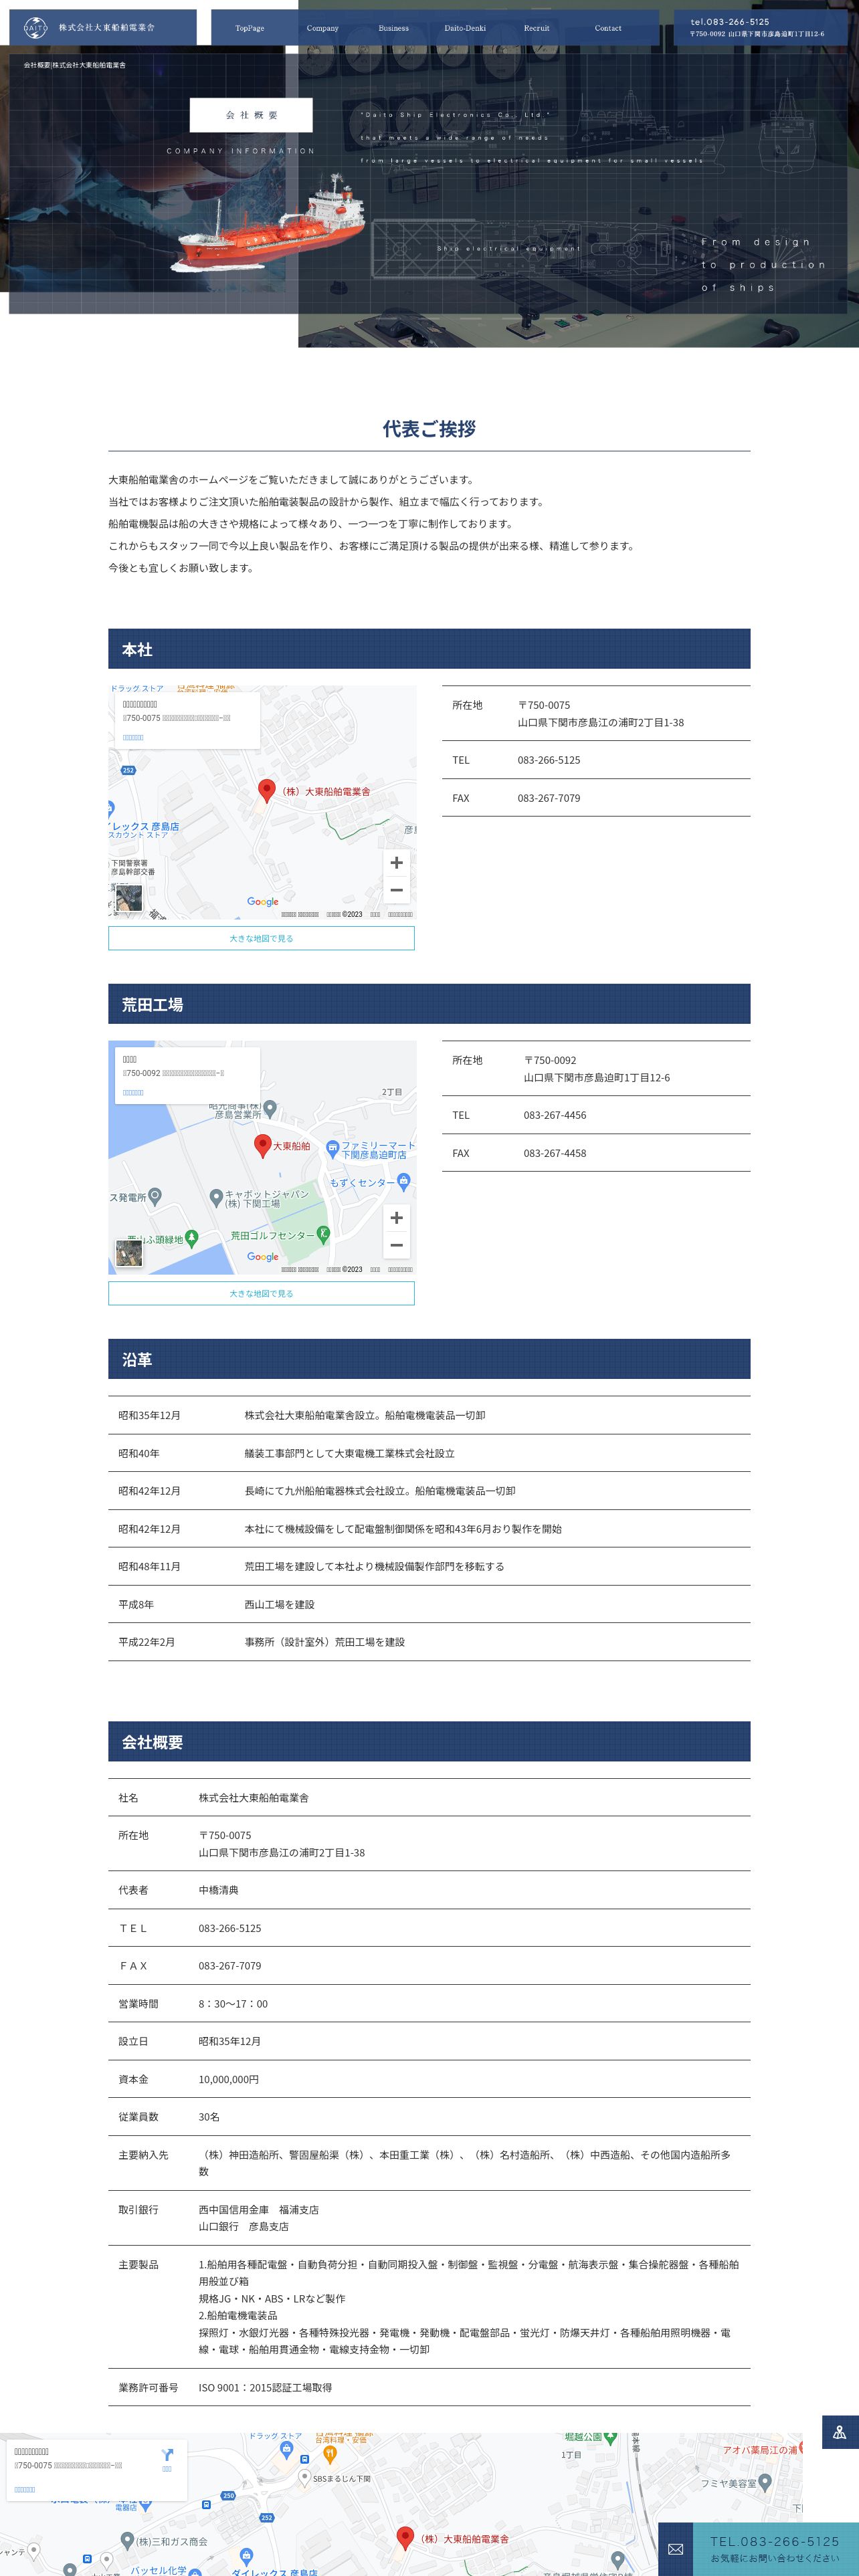Zoom out on the 本社 map
Image resolution: width=859 pixels, height=2576 pixels.
(397, 890)
